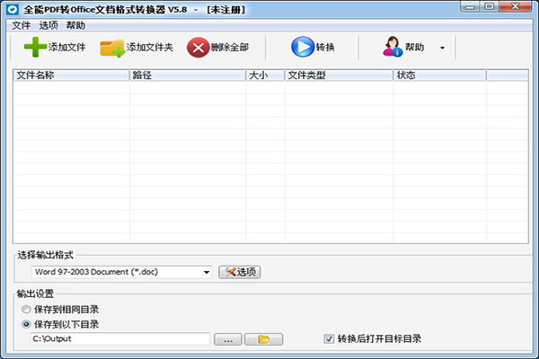Close the converter window
539x359 pixels.
(516, 6)
